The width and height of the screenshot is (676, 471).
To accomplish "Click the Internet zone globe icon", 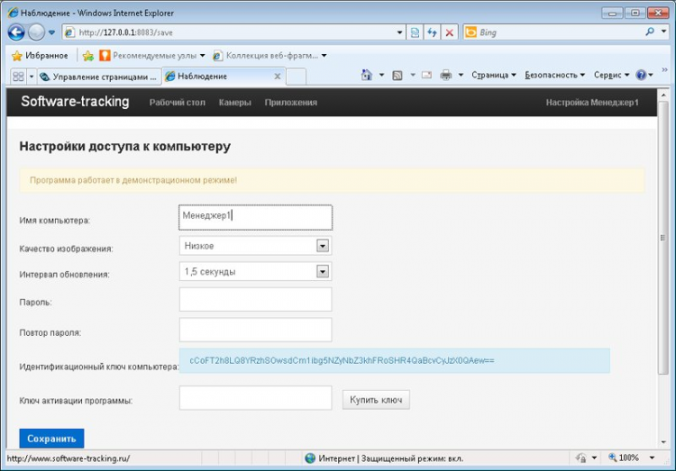I will click(x=310, y=458).
